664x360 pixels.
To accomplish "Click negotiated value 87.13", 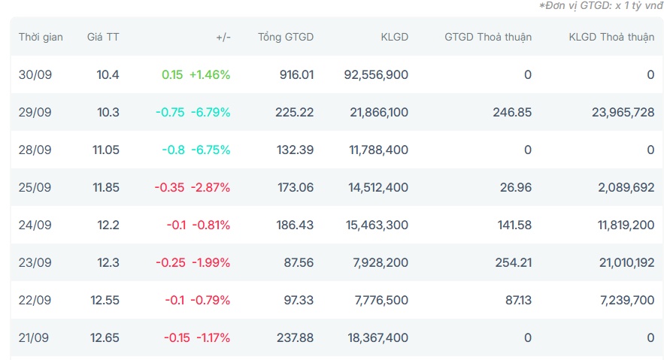I will [518, 301].
